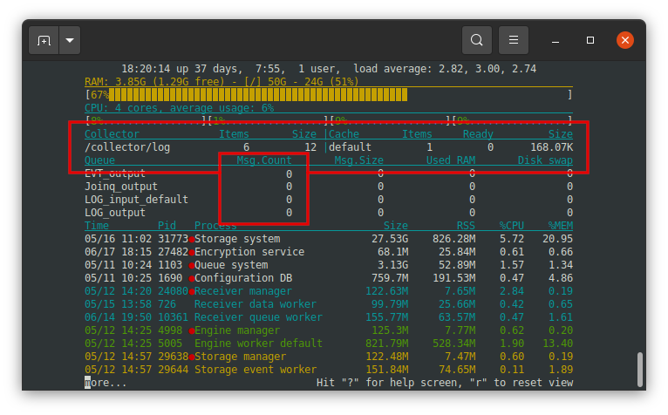668x415 pixels.
Task: Click the Joinq_output queue row
Action: coord(329,187)
